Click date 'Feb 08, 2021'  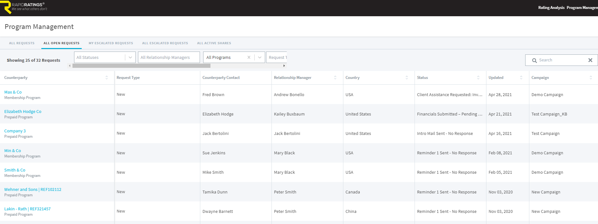click(500, 153)
